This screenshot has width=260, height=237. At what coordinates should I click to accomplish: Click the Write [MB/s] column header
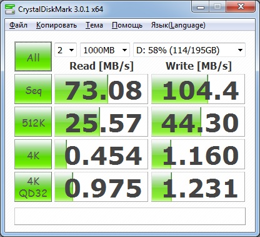(x=199, y=66)
